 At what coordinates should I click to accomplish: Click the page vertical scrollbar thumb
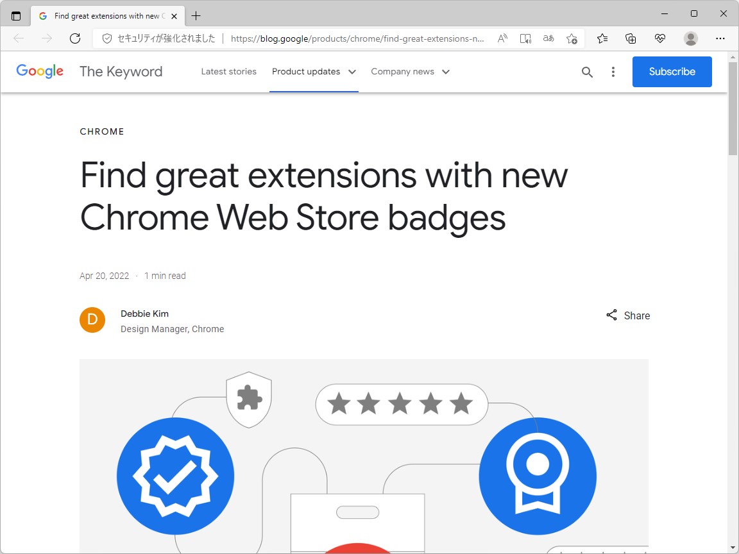click(x=733, y=108)
